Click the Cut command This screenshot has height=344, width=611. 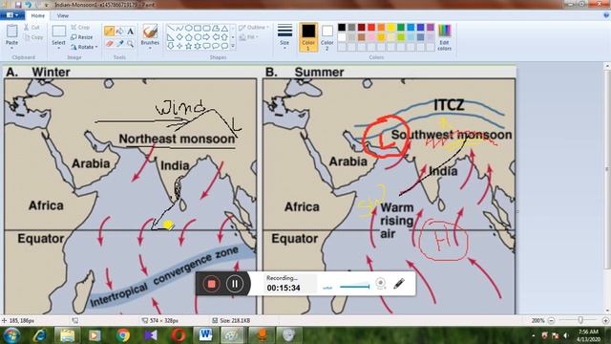(x=32, y=28)
